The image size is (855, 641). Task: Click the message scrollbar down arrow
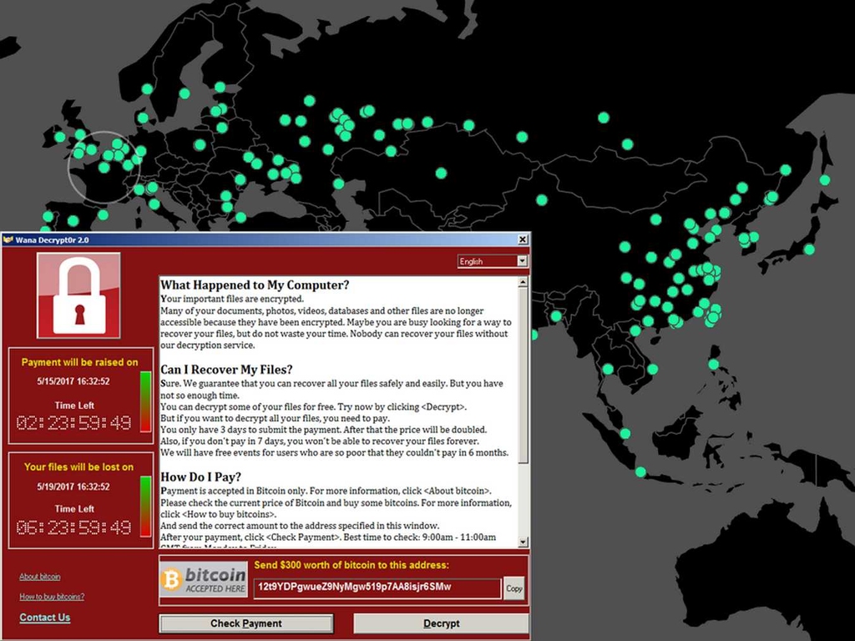pos(523,543)
